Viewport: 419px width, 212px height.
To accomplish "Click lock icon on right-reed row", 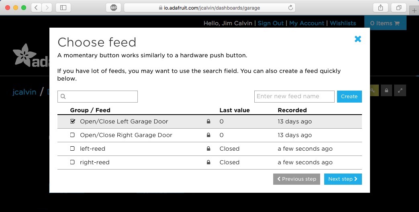I will coord(208,162).
